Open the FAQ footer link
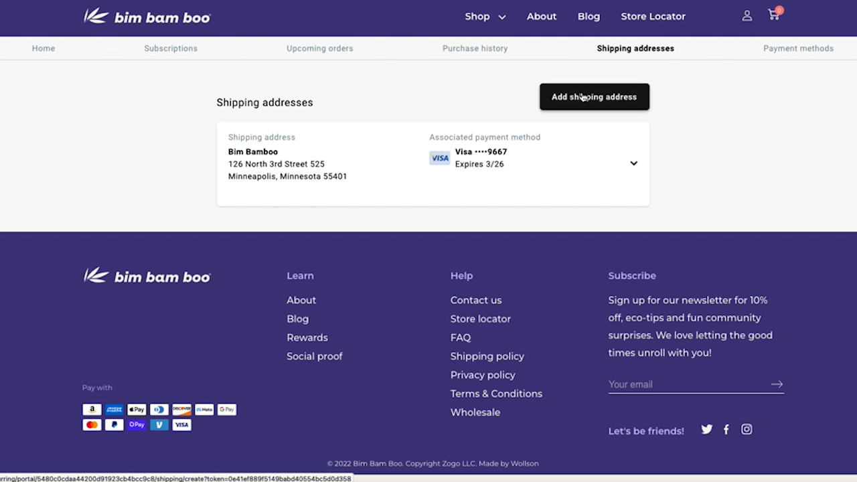The width and height of the screenshot is (857, 482). pos(461,337)
